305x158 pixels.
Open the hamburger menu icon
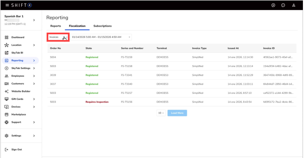(x=7, y=5)
